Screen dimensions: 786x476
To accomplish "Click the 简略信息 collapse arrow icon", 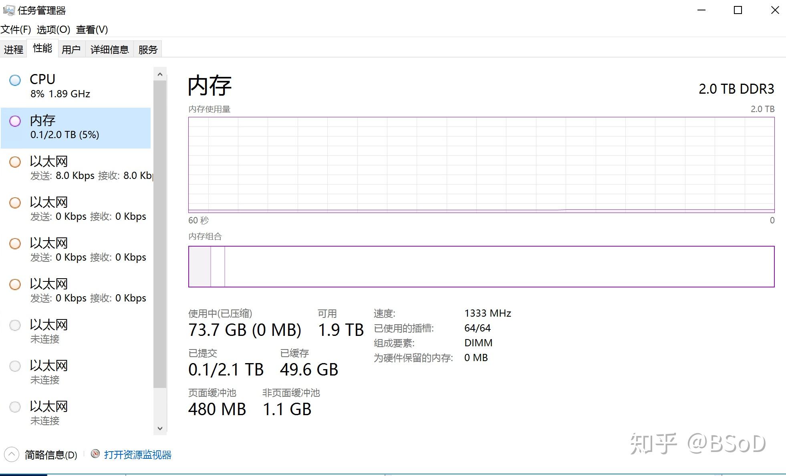I will [x=12, y=455].
